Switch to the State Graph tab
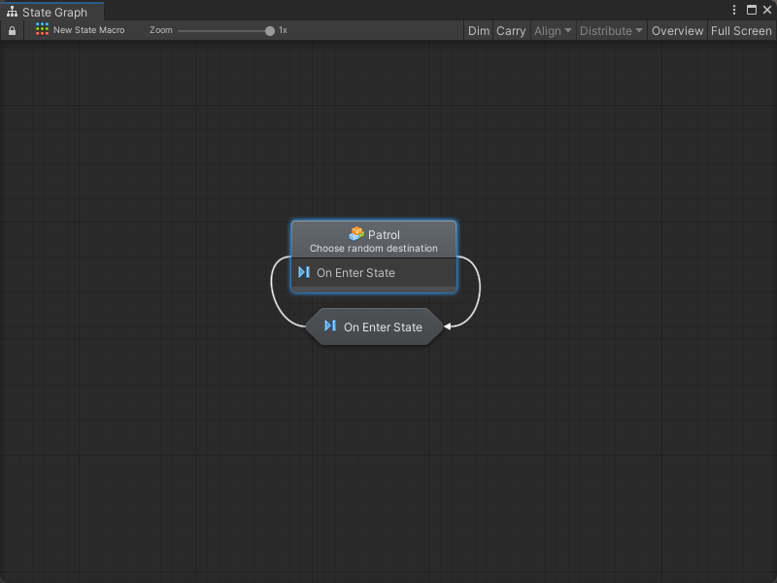 [53, 13]
